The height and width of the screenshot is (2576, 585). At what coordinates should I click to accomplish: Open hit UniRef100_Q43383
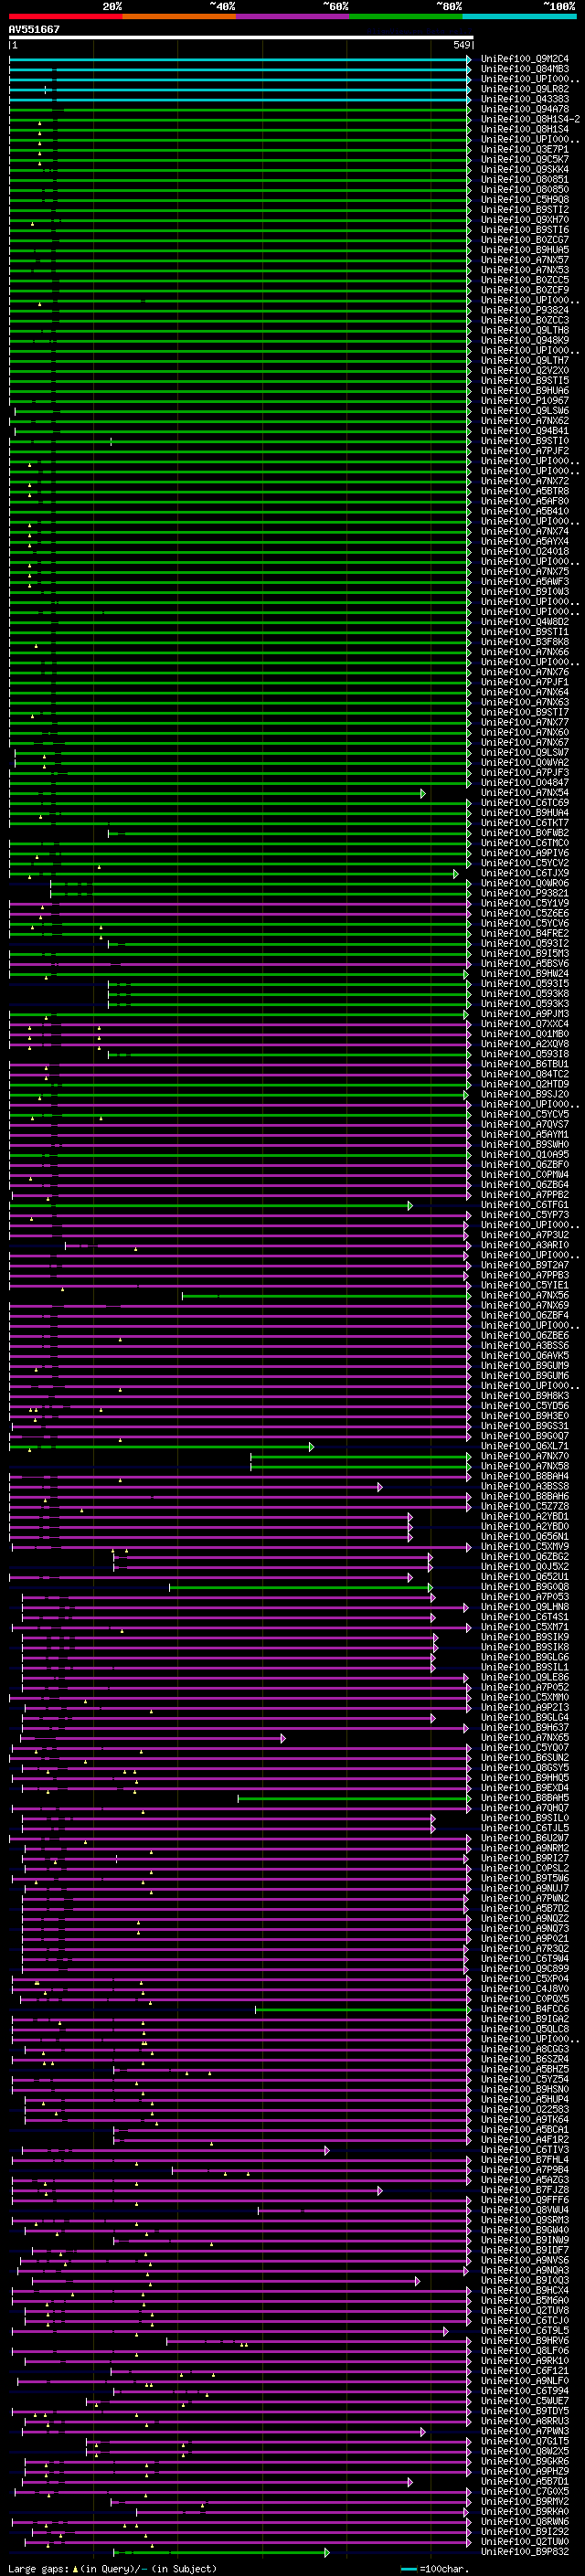coord(525,99)
